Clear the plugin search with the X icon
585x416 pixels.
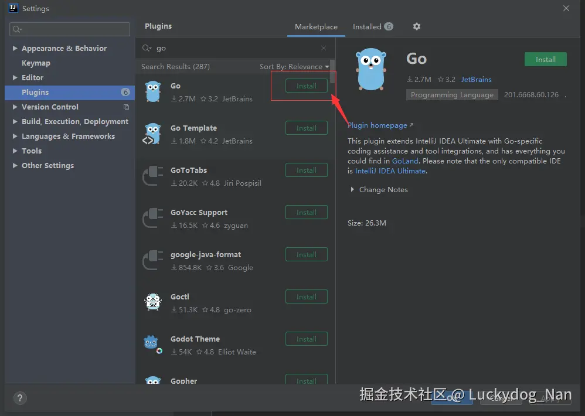click(324, 48)
